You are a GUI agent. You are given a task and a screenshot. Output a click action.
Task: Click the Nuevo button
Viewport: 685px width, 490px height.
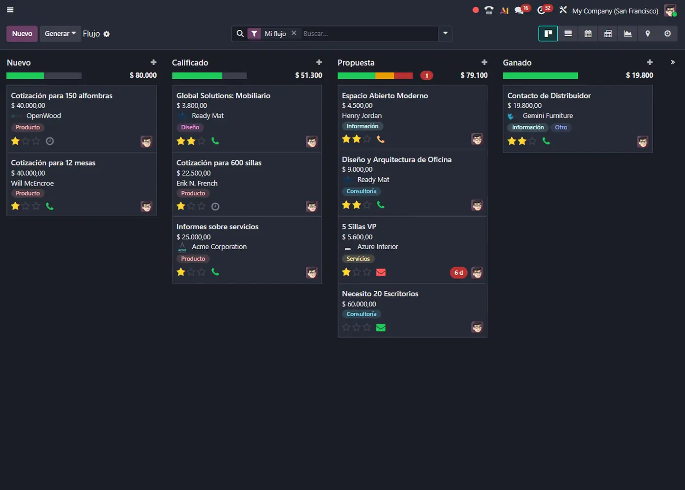22,34
